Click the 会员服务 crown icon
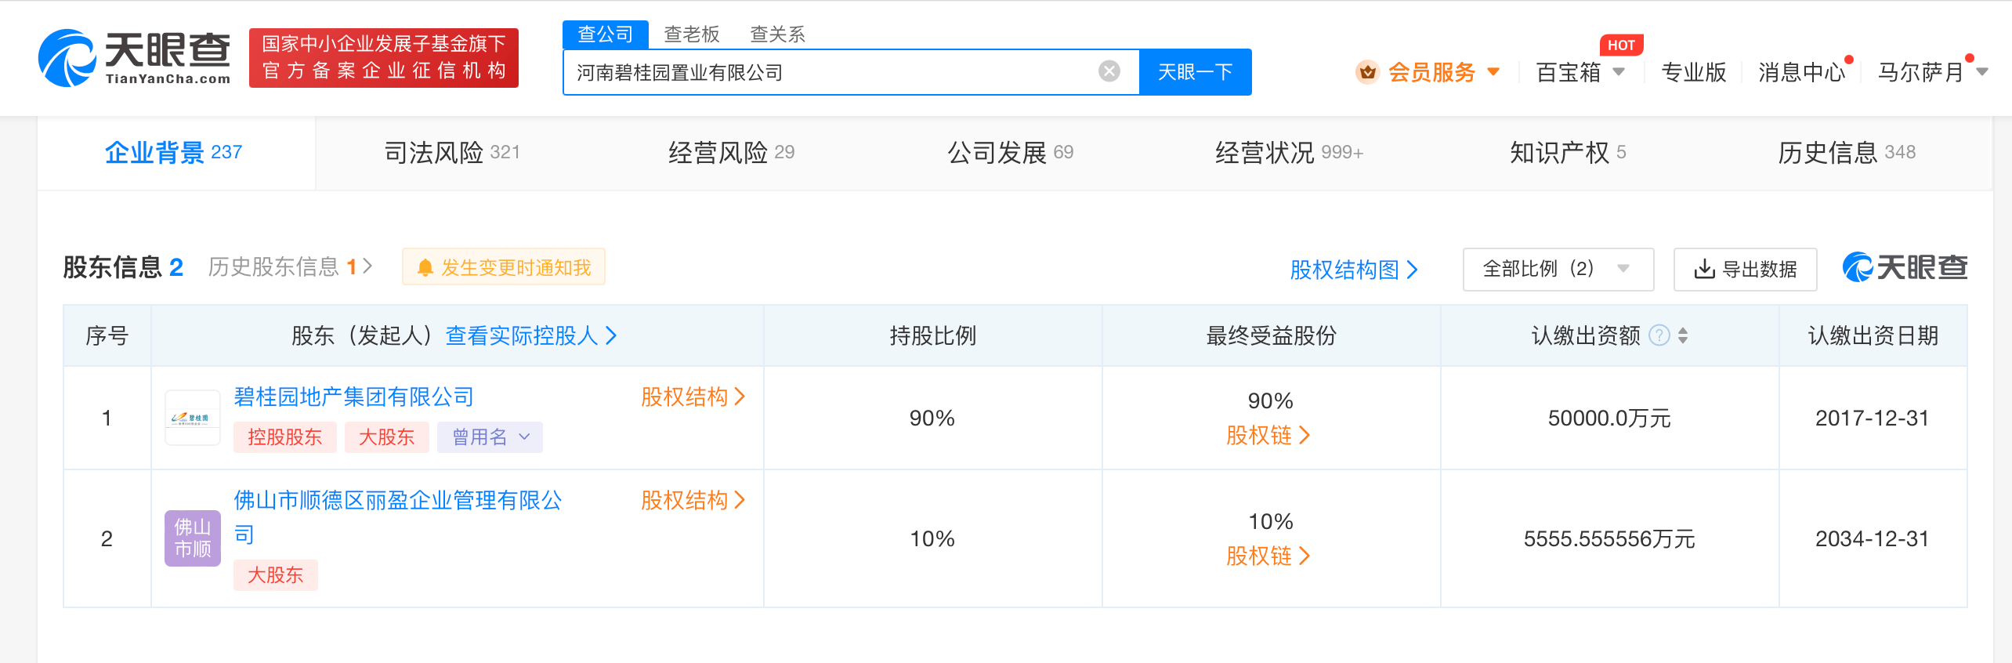The width and height of the screenshot is (2012, 663). point(1367,72)
